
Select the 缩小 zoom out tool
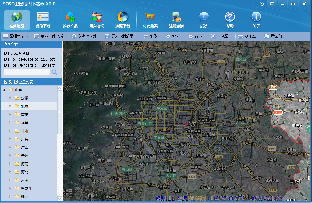point(195,36)
